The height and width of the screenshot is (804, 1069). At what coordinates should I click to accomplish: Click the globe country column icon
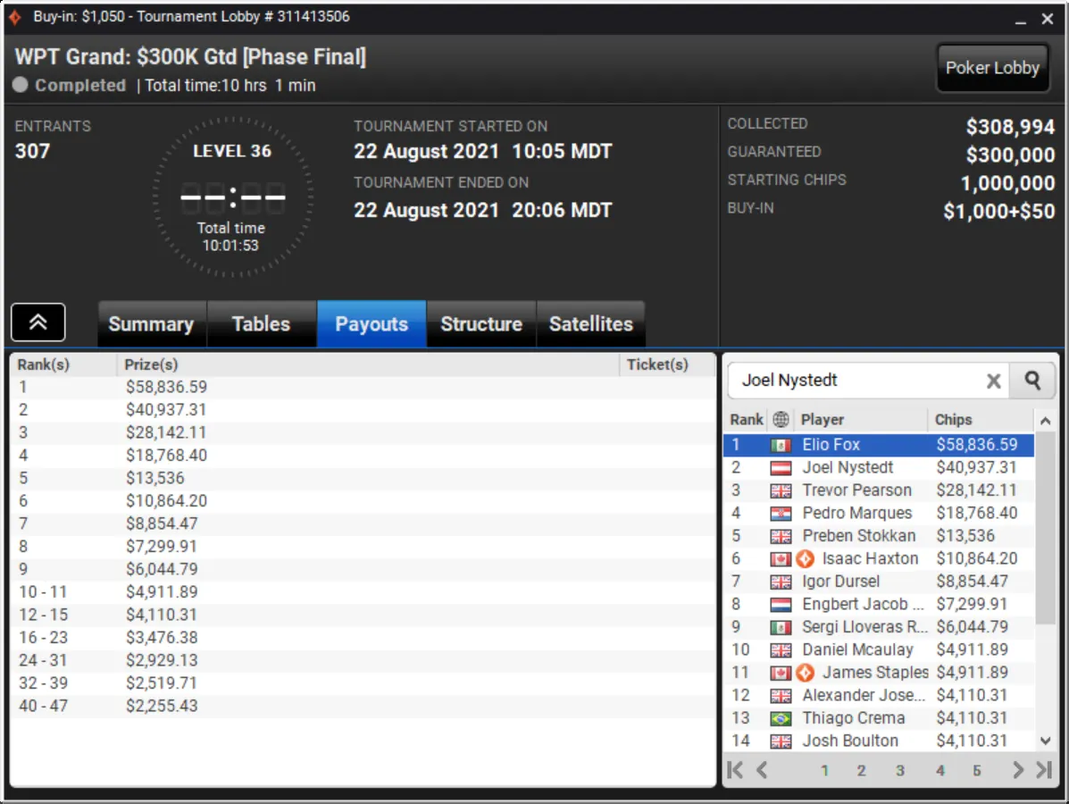(x=781, y=419)
